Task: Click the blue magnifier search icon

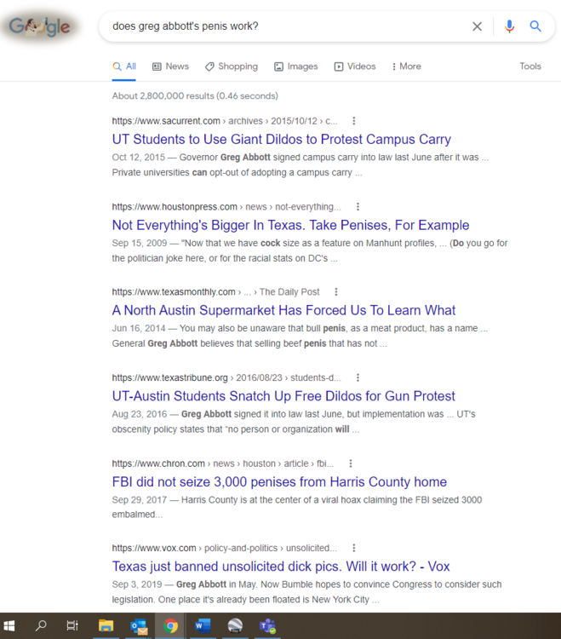Action: pyautogui.click(x=535, y=26)
